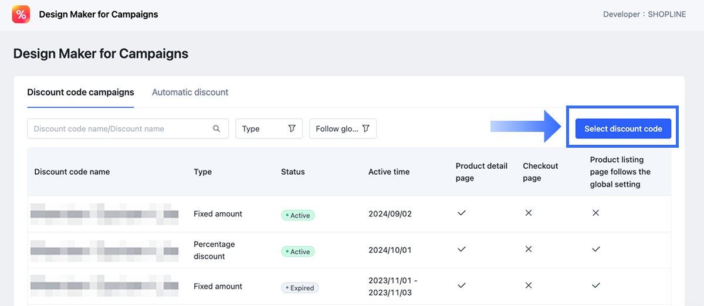The width and height of the screenshot is (704, 306).
Task: Click the product detail checkmark for 2024/09/02 row
Action: point(462,213)
